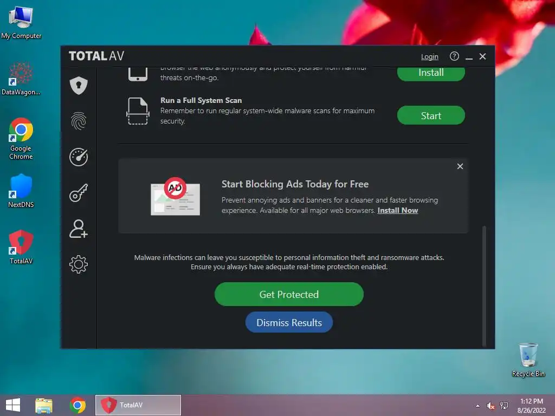
Task: Dismiss the ad blocking promo card
Action: (460, 166)
